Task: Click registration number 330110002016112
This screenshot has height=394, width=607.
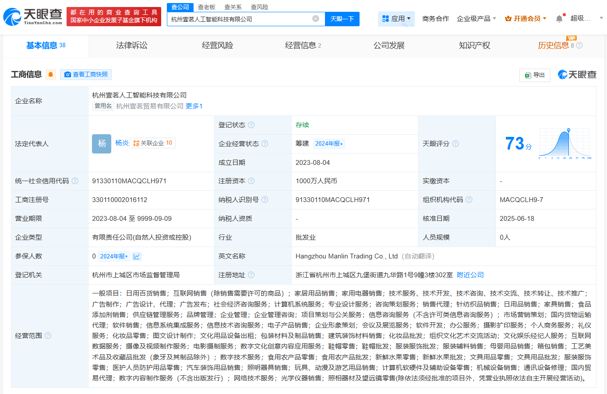Action: point(120,200)
